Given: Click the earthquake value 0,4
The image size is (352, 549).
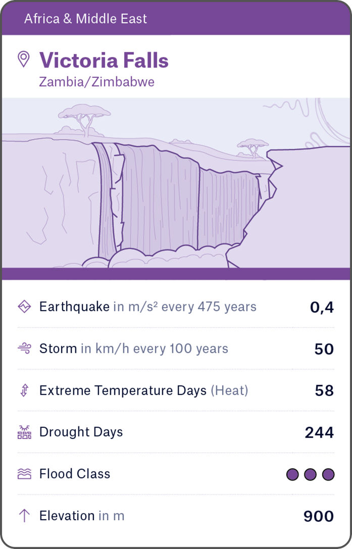Looking at the screenshot, I should (322, 307).
